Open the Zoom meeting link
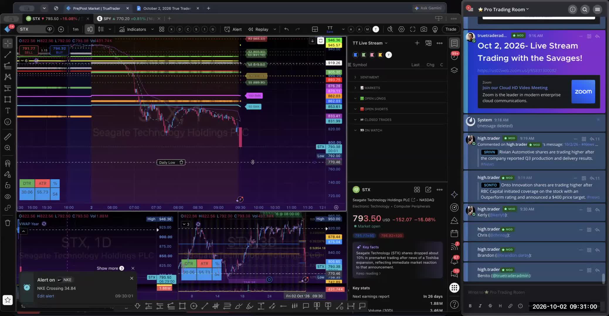 (517, 71)
